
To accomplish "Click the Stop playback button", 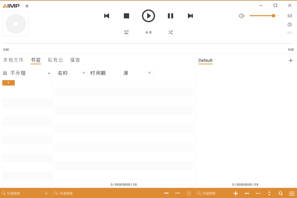I will click(126, 16).
